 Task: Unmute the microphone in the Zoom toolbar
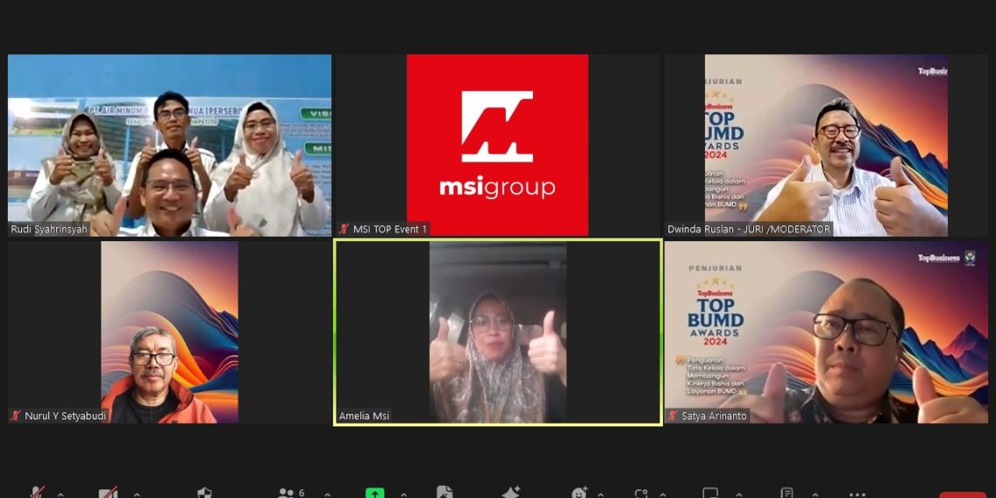click(x=38, y=492)
